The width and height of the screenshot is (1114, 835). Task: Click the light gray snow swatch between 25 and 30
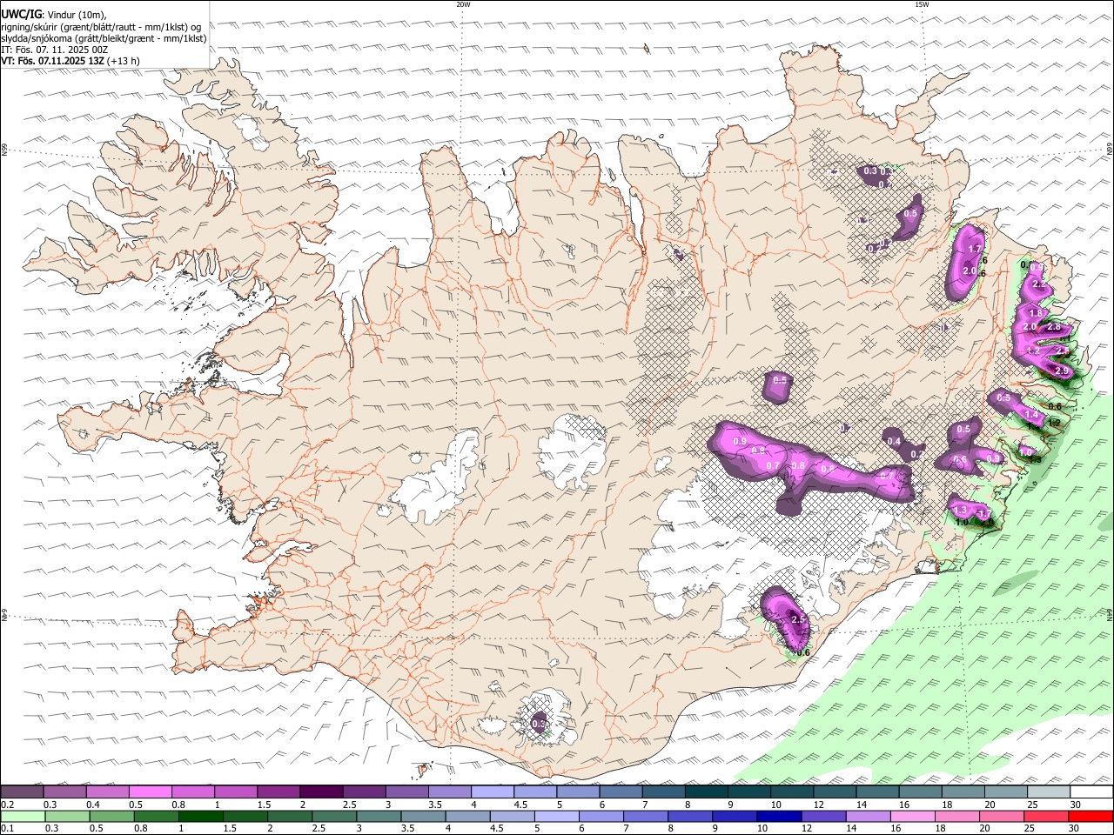(1049, 792)
